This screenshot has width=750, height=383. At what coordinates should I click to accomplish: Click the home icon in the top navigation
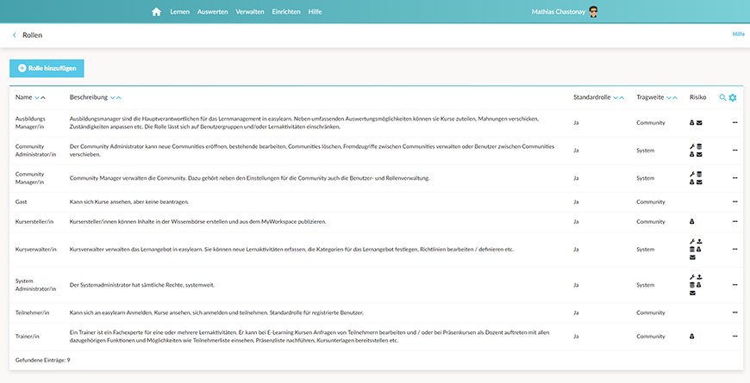(156, 12)
